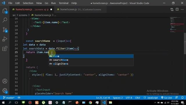Open the Extensions view
Viewport: 186px width, 105px height.
pyautogui.click(x=5, y=49)
